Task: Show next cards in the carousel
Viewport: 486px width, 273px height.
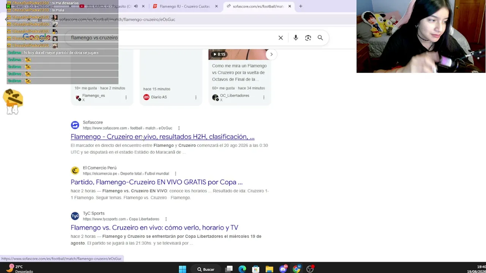Action: [x=271, y=54]
